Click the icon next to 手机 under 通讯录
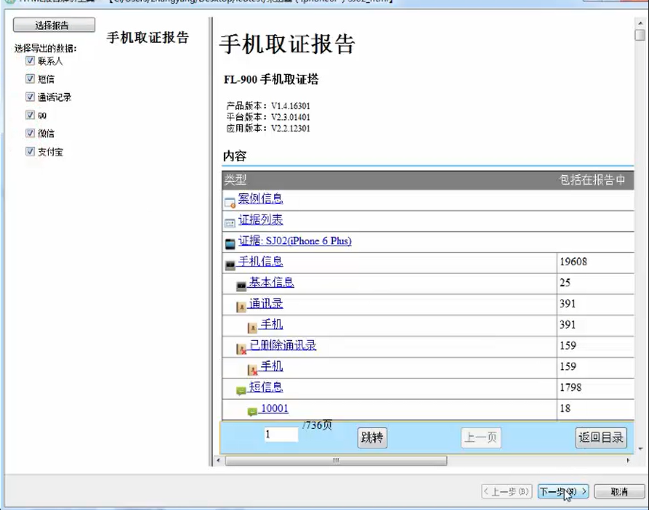This screenshot has height=510, width=649. point(253,328)
